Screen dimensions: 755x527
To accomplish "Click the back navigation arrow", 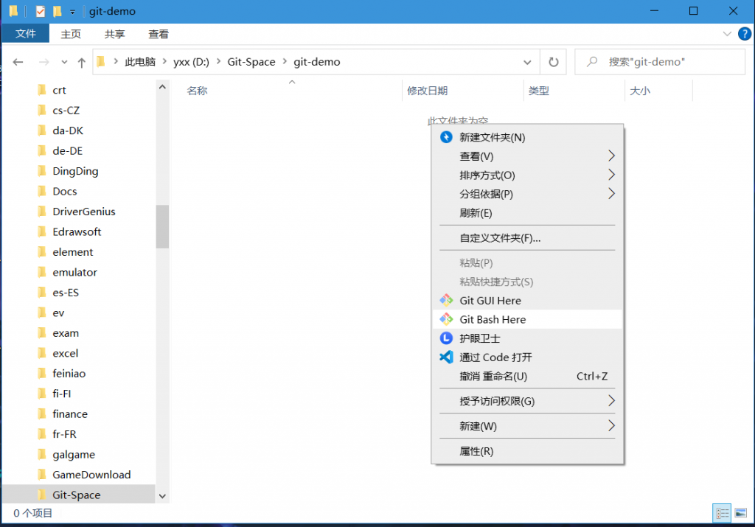I will tap(18, 62).
